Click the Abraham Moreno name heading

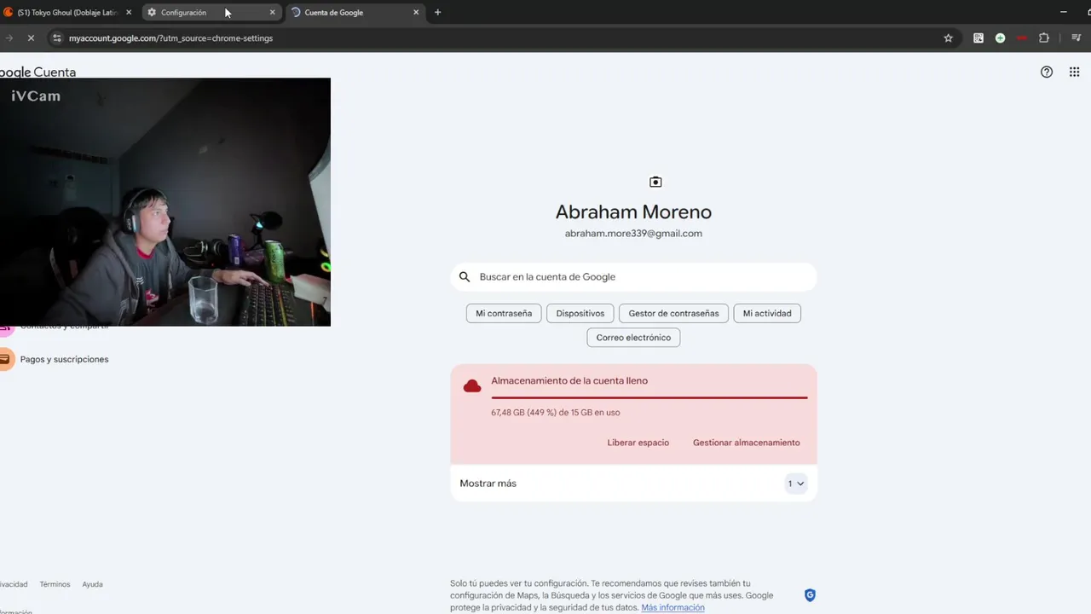[633, 212]
